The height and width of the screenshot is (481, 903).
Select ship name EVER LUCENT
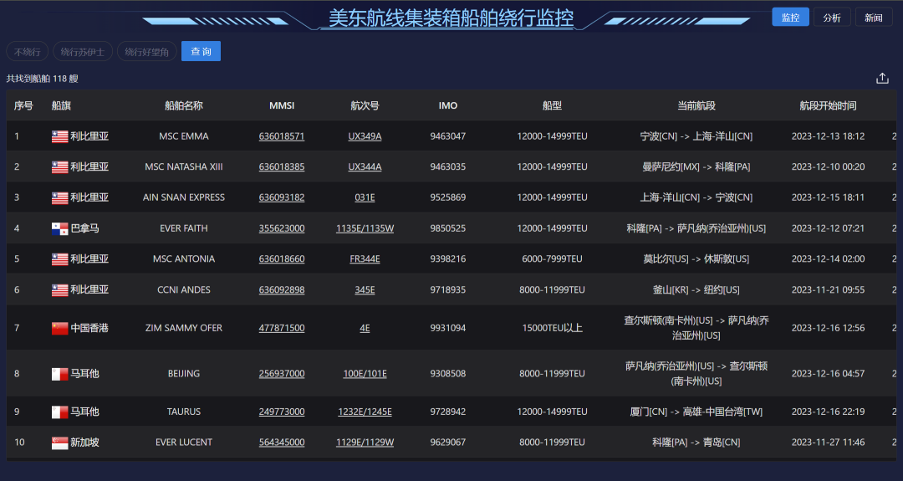(x=184, y=443)
